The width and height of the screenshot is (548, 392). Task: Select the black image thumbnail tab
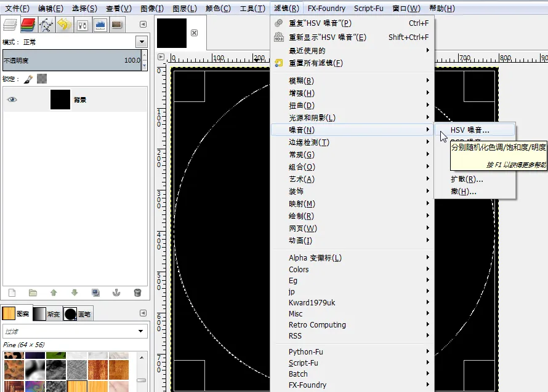click(x=172, y=33)
